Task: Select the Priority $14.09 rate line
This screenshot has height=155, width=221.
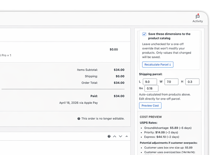Action: (x=161, y=132)
